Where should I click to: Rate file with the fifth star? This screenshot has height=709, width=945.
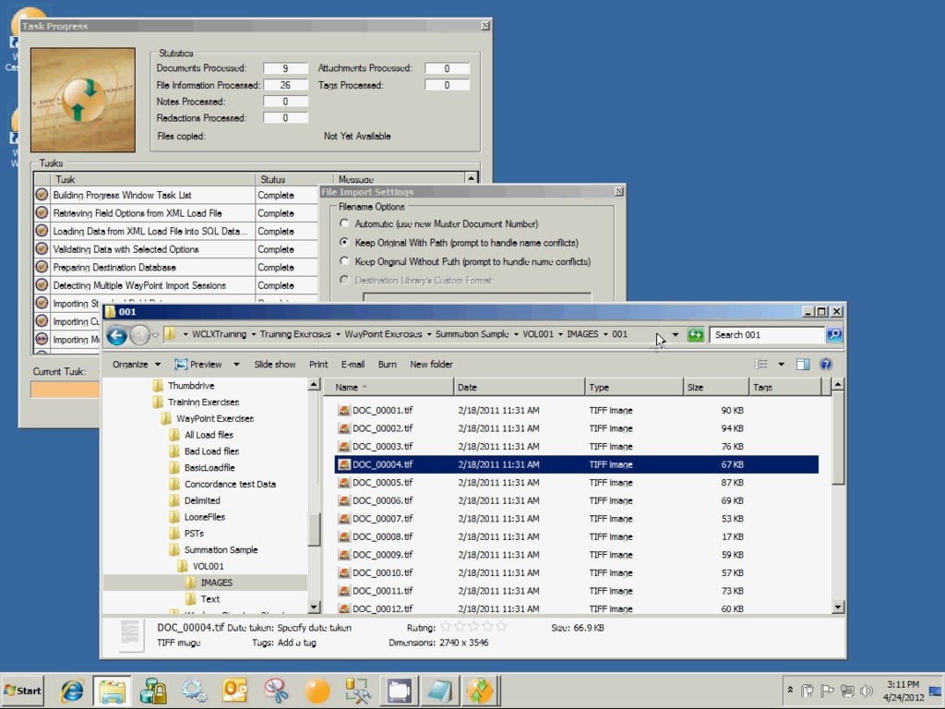502,627
